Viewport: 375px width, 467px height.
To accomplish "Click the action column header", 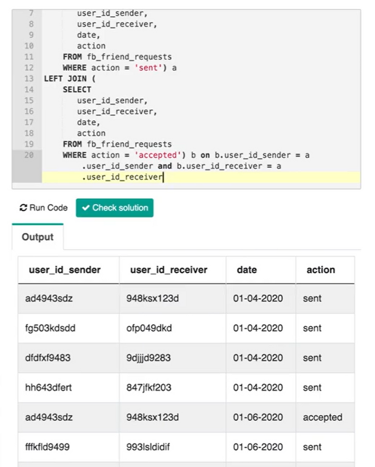I will pyautogui.click(x=321, y=270).
